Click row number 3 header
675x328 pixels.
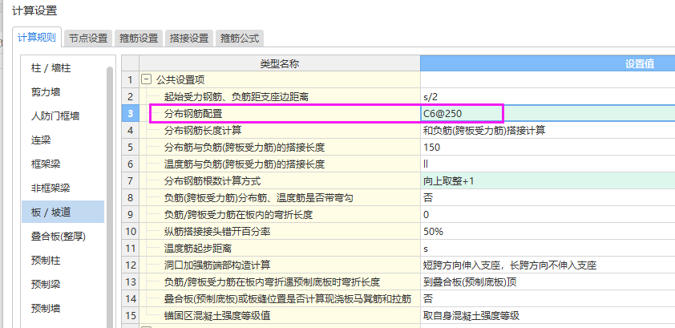[131, 114]
